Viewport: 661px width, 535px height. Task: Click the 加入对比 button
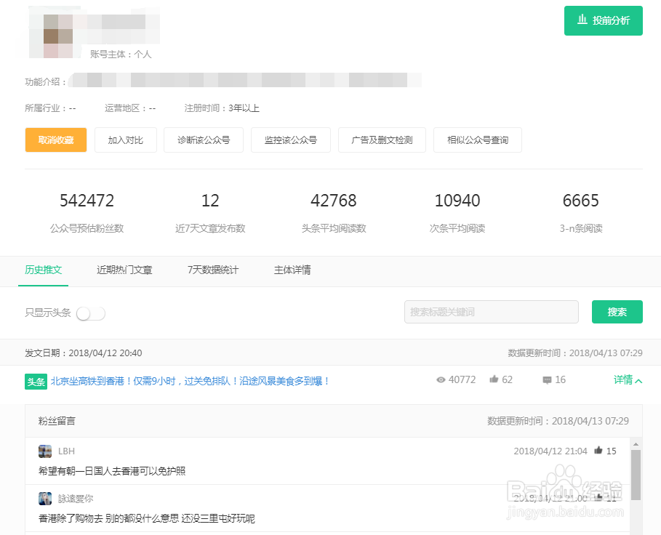(x=125, y=140)
